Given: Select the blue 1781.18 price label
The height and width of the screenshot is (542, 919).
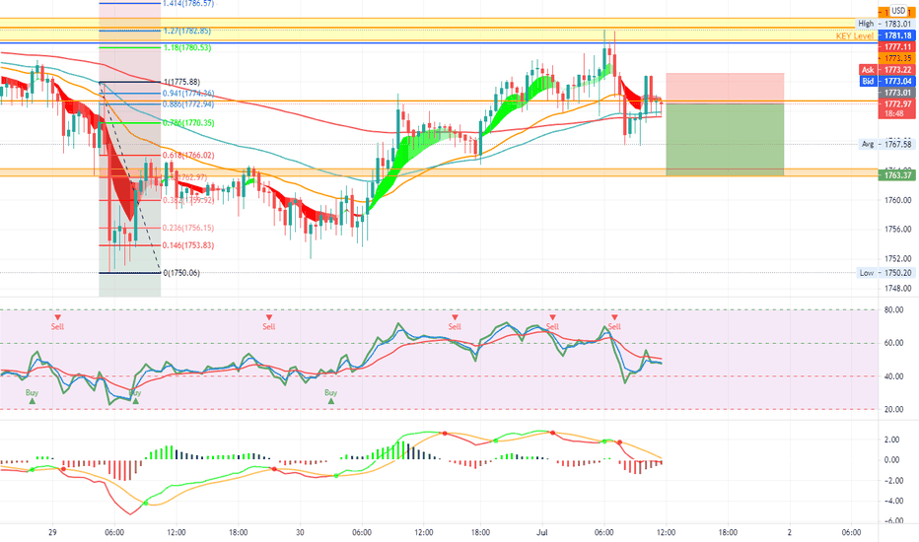Looking at the screenshot, I should pos(896,35).
